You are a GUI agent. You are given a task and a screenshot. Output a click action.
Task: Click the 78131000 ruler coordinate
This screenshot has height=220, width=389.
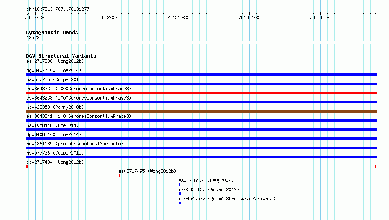coord(177,17)
